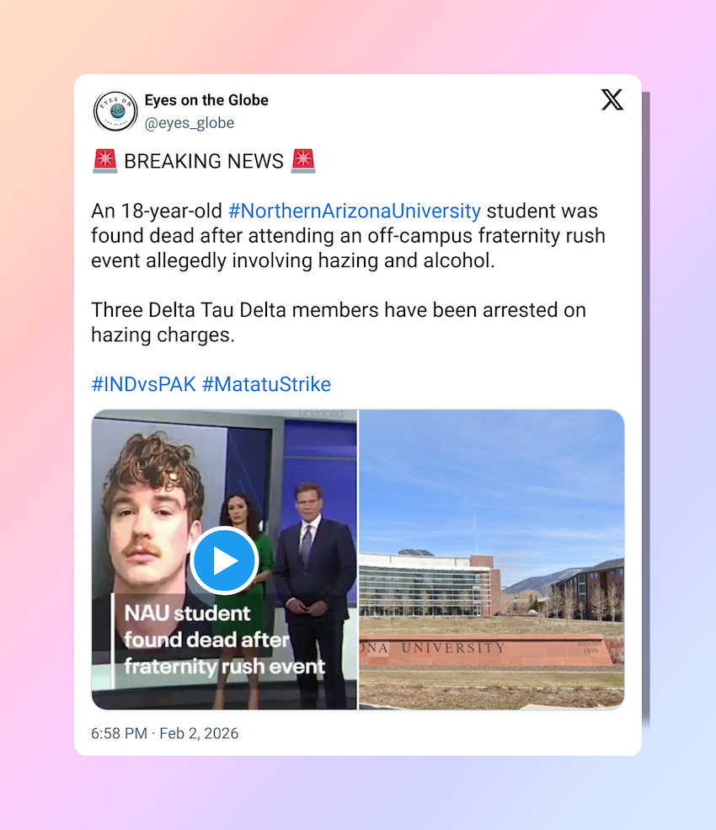Viewport: 716px width, 830px height.
Task: Click the @eyes_globe handle
Action: tap(190, 123)
